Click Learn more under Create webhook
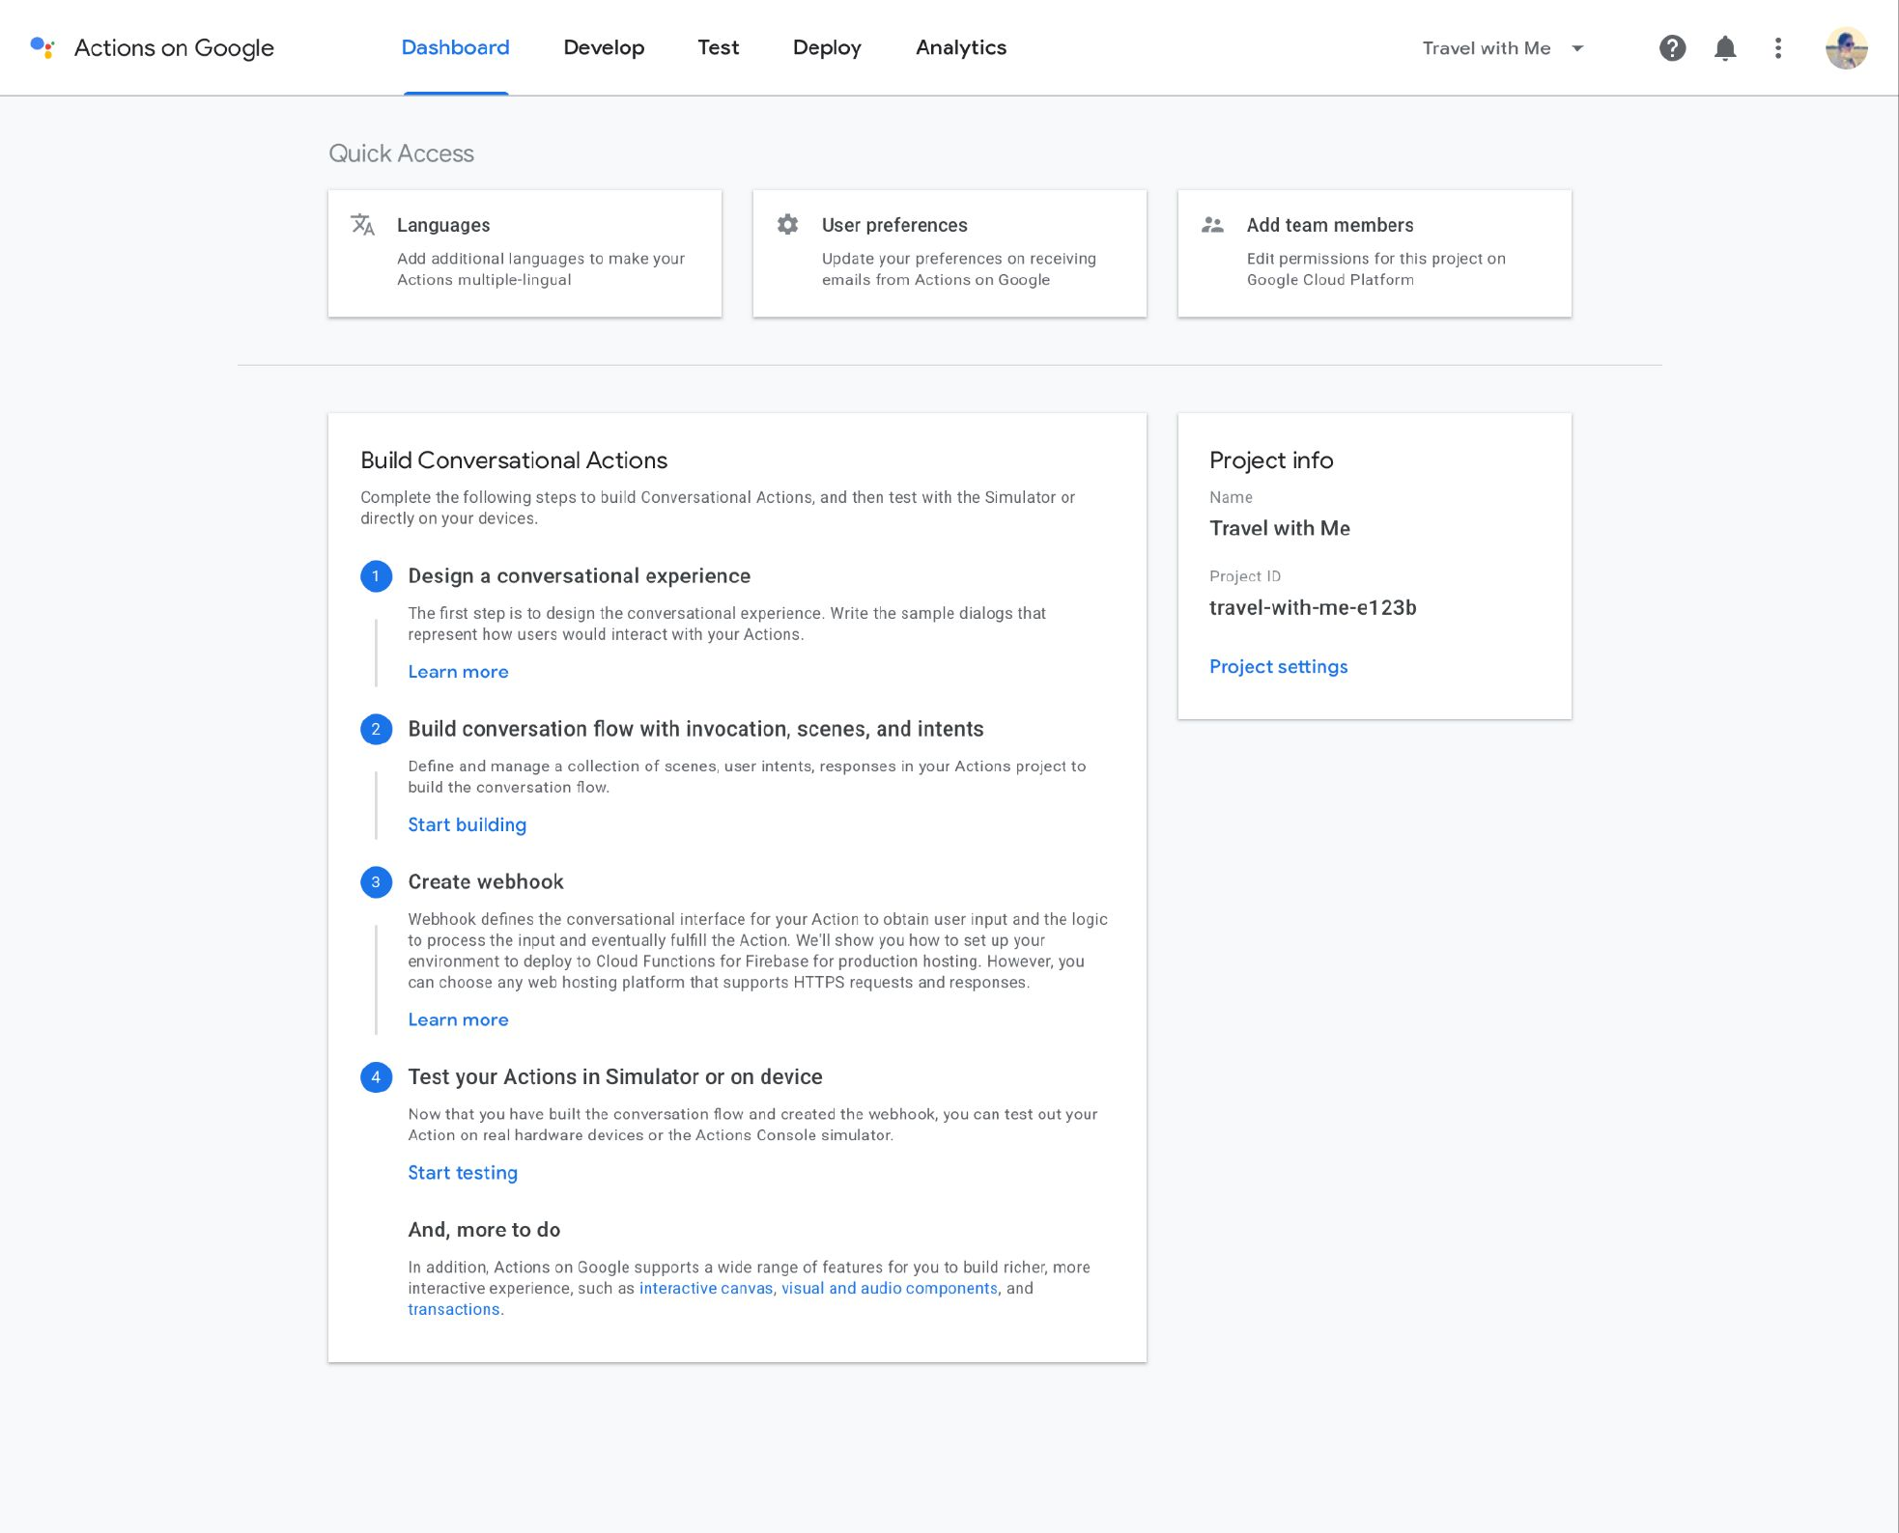The width and height of the screenshot is (1899, 1533). click(458, 1019)
